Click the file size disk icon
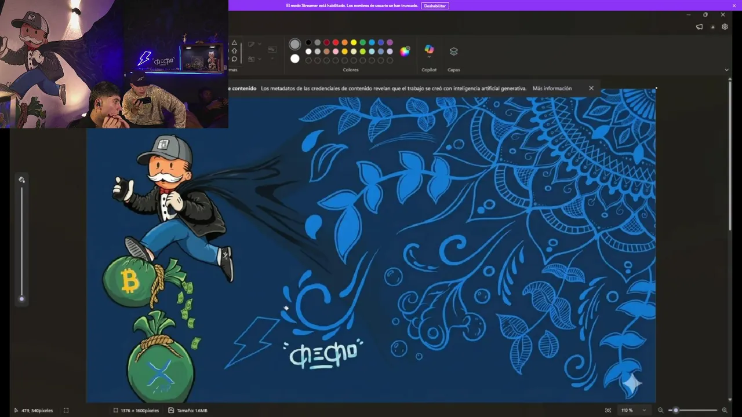 171,410
